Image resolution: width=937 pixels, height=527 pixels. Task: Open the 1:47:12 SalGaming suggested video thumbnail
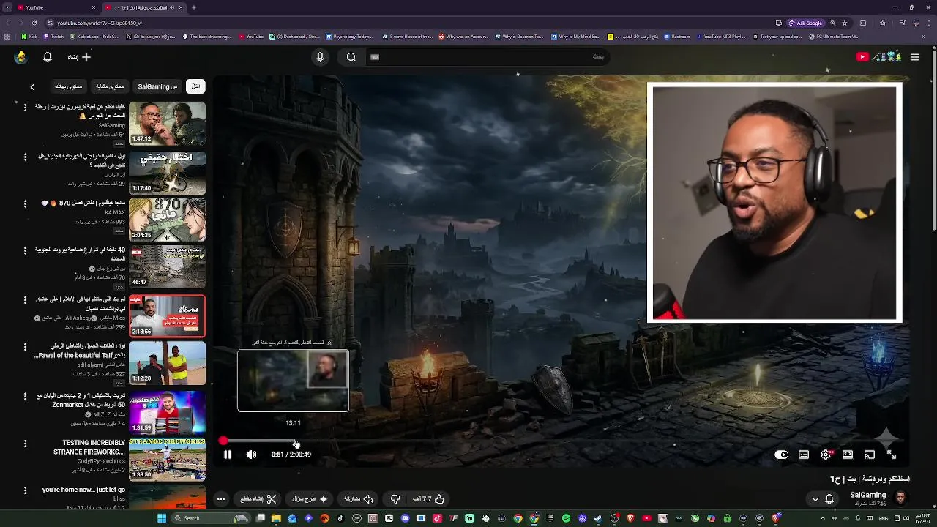[x=168, y=123]
